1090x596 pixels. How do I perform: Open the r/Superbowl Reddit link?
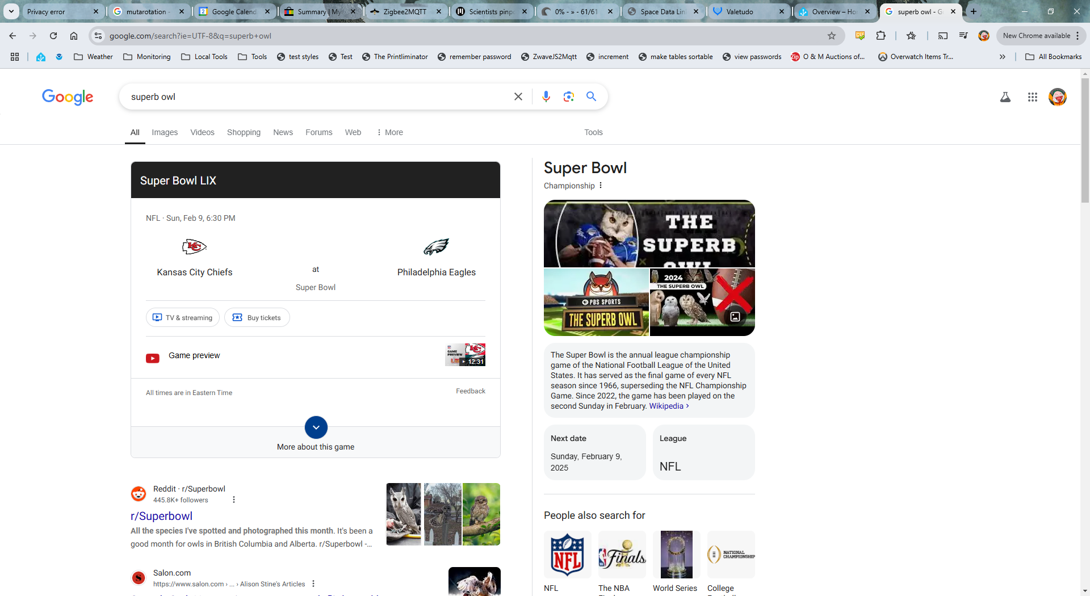[x=161, y=516]
